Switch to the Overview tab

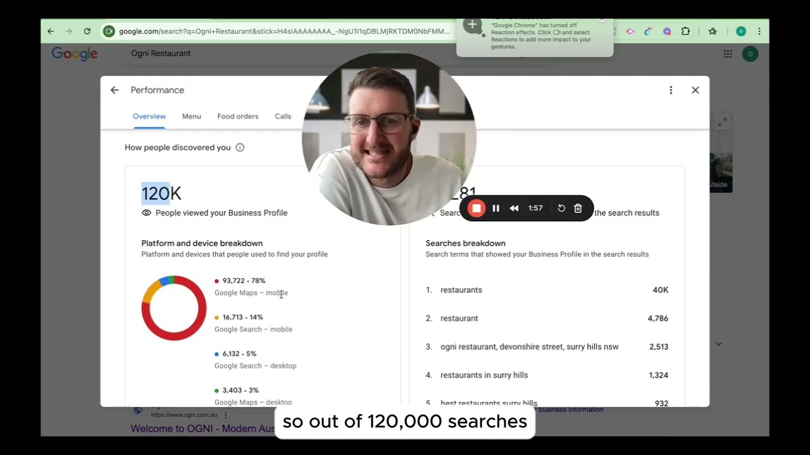149,116
